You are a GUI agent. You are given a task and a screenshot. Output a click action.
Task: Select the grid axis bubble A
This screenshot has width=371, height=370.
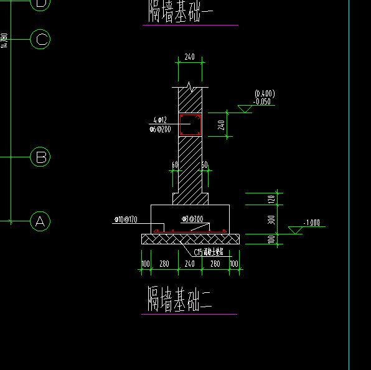click(x=40, y=221)
